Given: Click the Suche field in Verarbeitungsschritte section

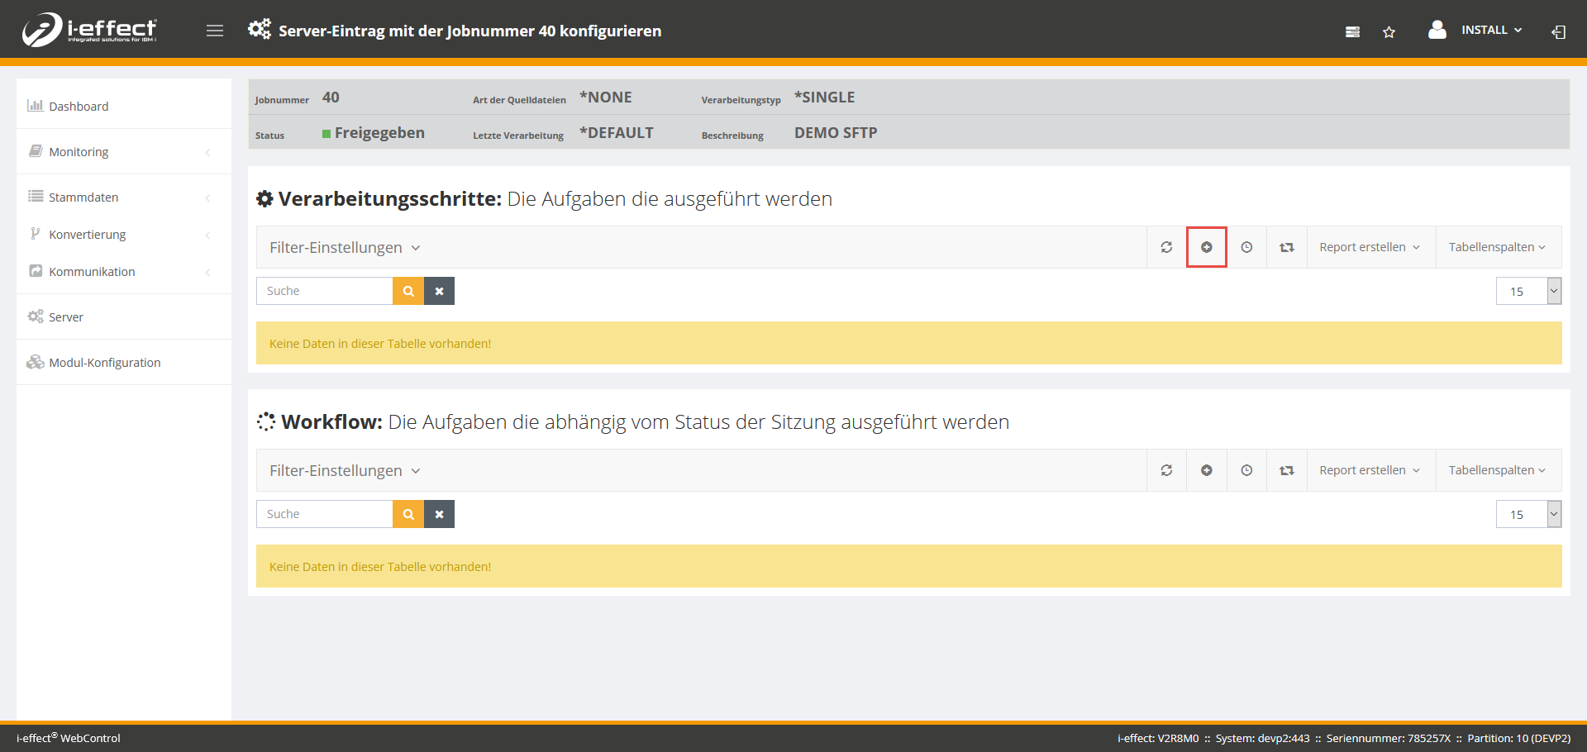Looking at the screenshot, I should 324,291.
